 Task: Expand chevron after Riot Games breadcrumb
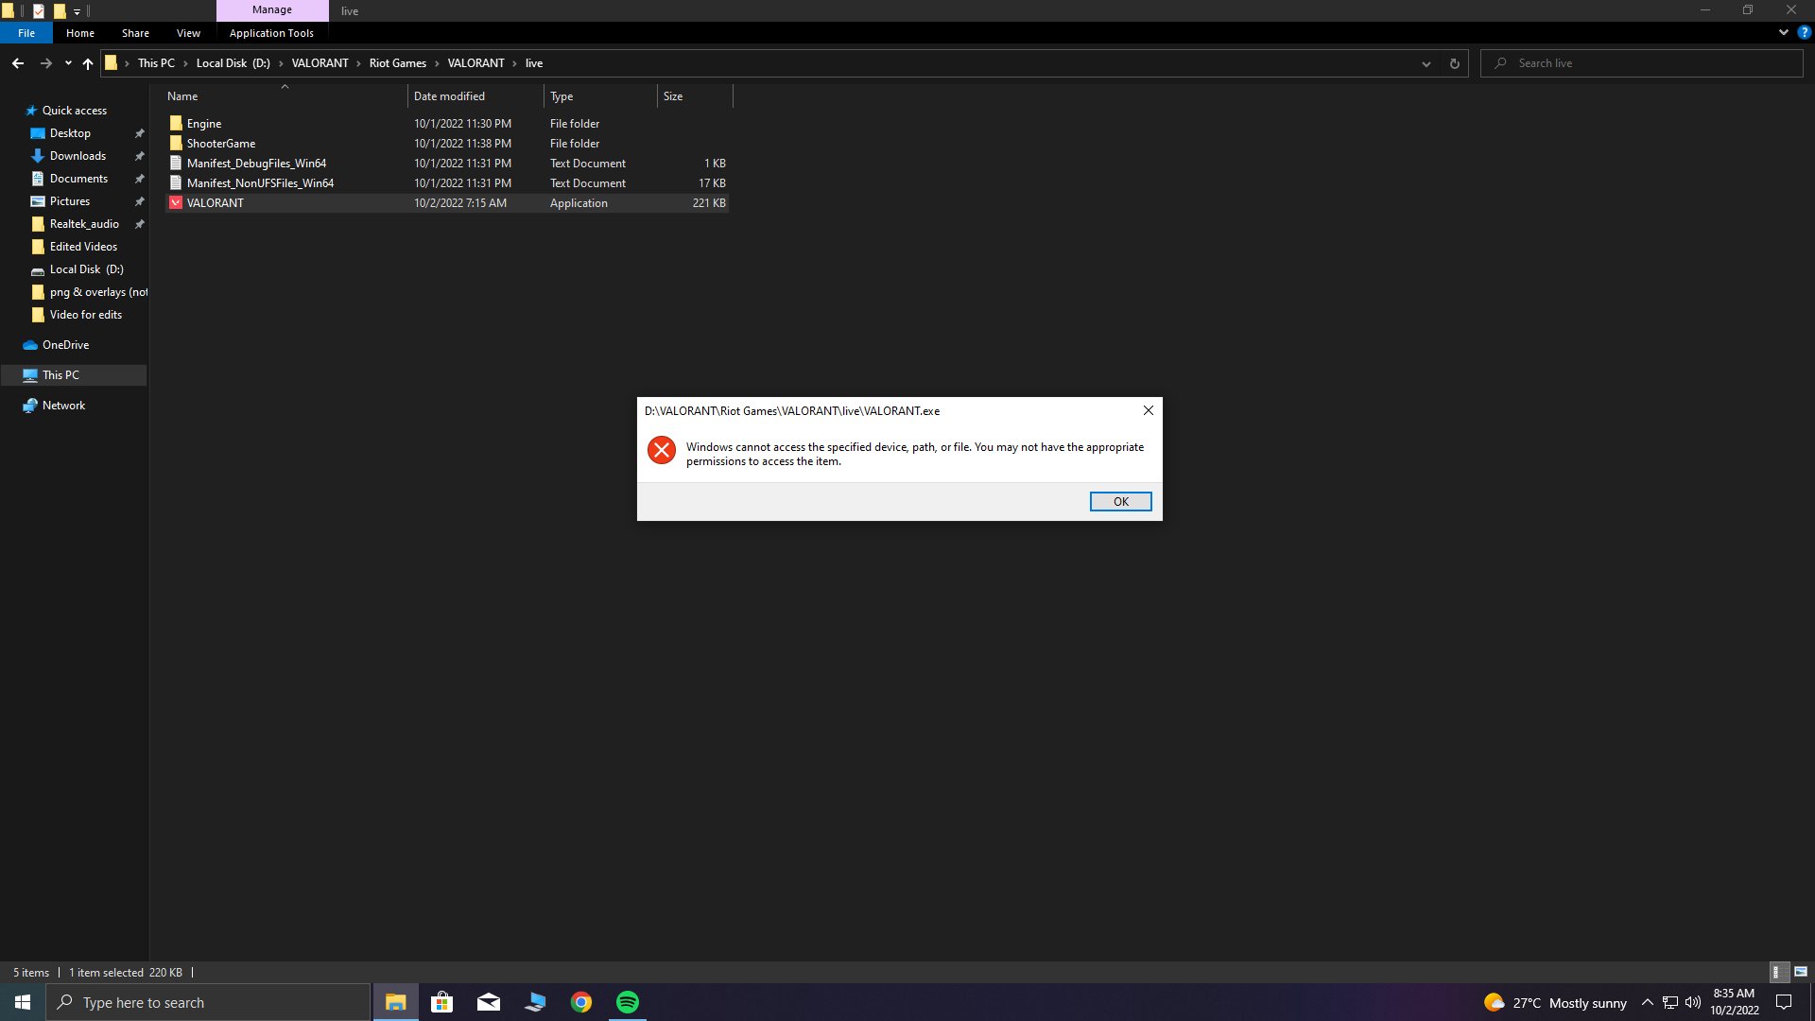click(x=437, y=63)
